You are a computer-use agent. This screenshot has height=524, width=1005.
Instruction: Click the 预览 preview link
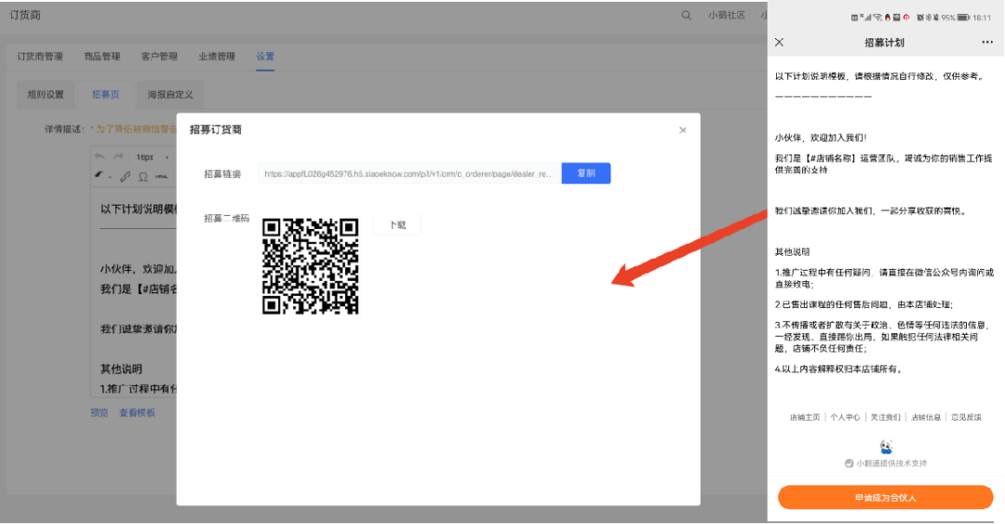pyautogui.click(x=100, y=412)
